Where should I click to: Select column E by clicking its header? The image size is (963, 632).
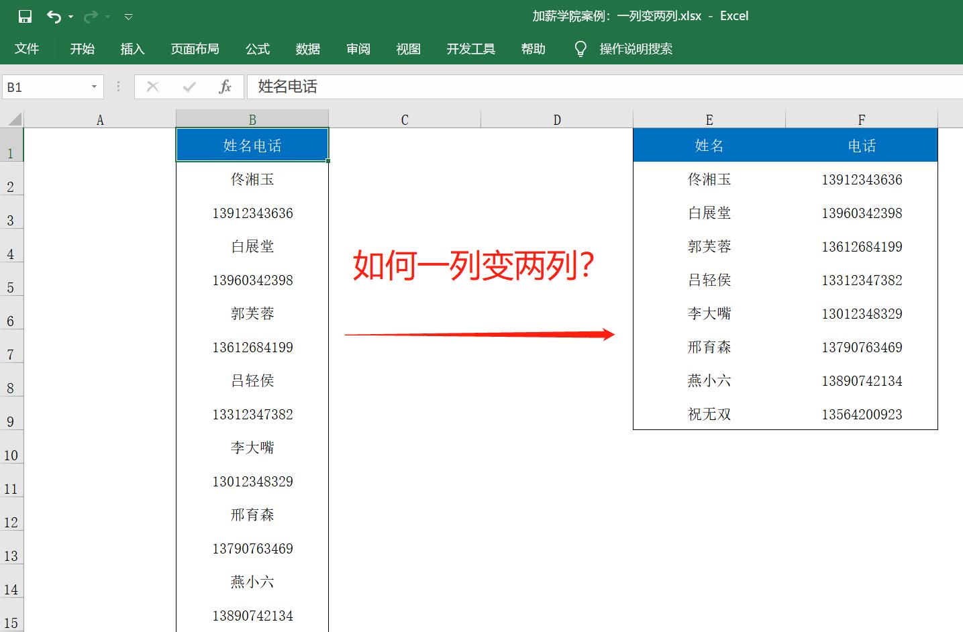pyautogui.click(x=709, y=119)
